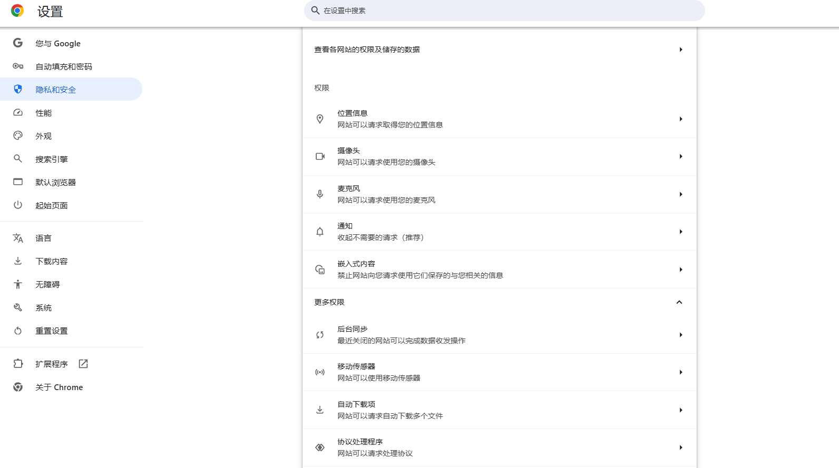Click the Chrome icon next to 关于 Chrome
839x468 pixels.
click(18, 387)
